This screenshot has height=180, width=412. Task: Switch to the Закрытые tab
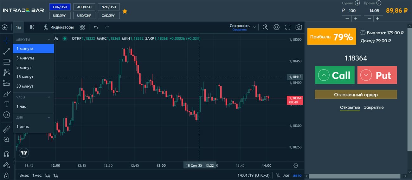(374, 107)
